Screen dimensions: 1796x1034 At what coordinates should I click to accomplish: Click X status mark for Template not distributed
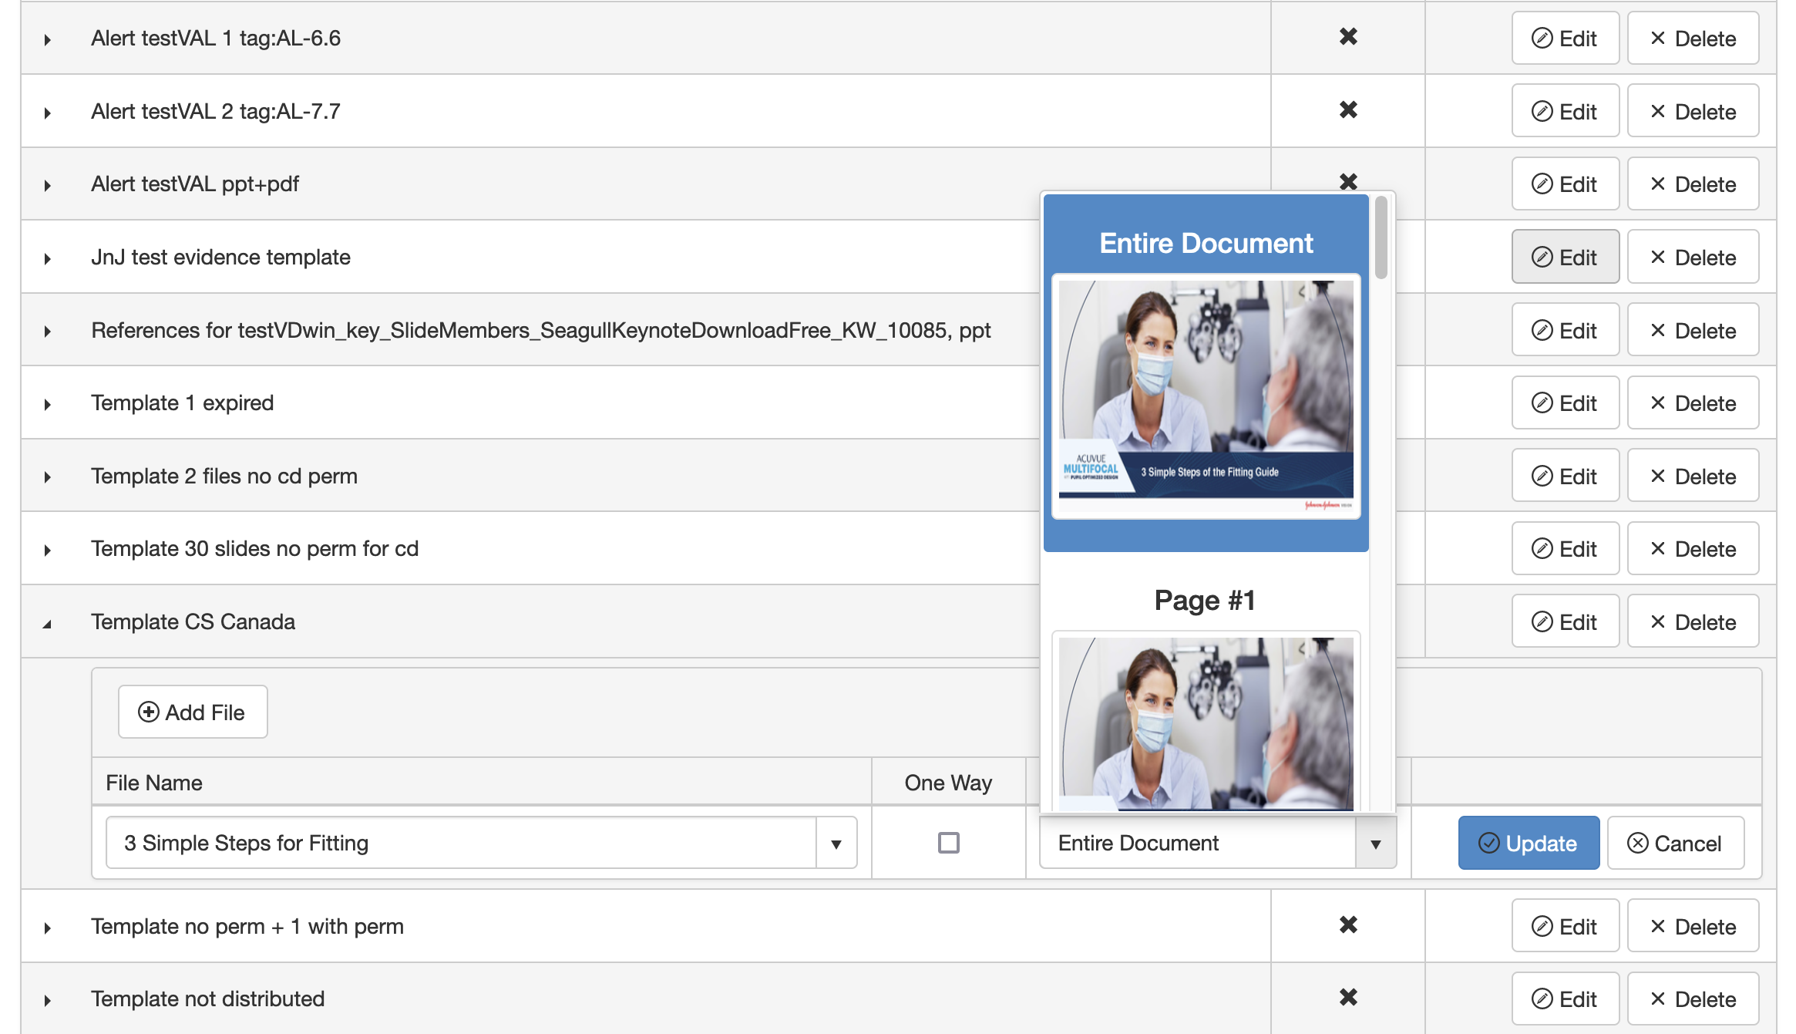[1347, 998]
